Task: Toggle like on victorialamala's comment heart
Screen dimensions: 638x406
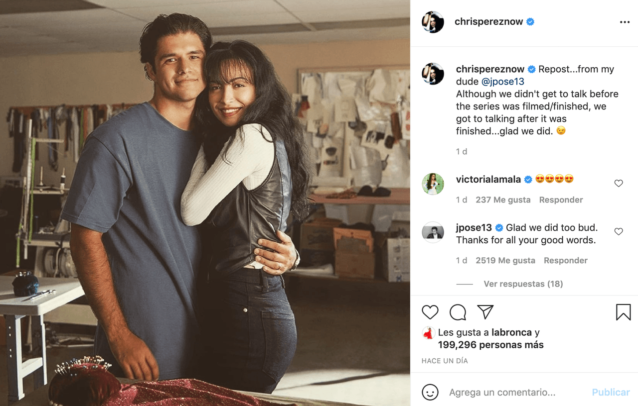Action: click(x=618, y=183)
